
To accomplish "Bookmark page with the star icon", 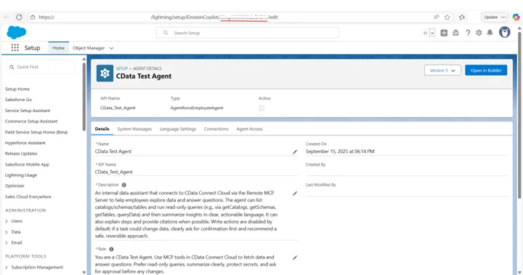I will [x=447, y=17].
